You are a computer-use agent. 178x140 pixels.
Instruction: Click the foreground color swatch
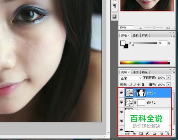[x=123, y=43]
